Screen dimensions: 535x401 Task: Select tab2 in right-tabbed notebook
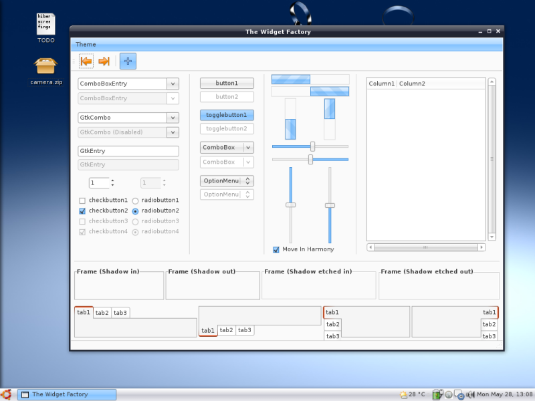pos(489,324)
